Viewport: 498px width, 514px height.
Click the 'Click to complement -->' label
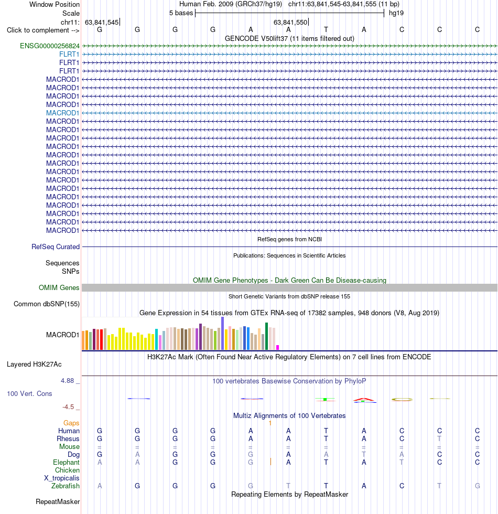click(x=43, y=30)
